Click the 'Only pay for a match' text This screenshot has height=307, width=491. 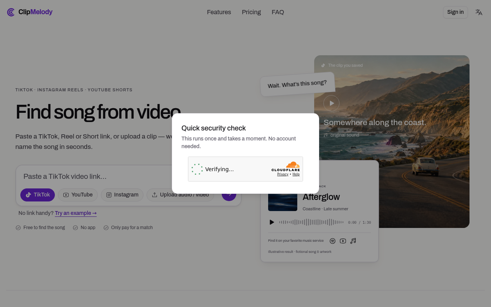132,228
